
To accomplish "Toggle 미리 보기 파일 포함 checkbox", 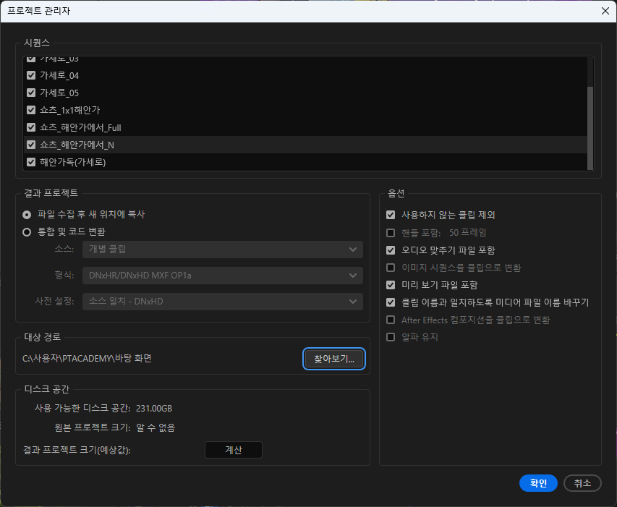I will 391,285.
